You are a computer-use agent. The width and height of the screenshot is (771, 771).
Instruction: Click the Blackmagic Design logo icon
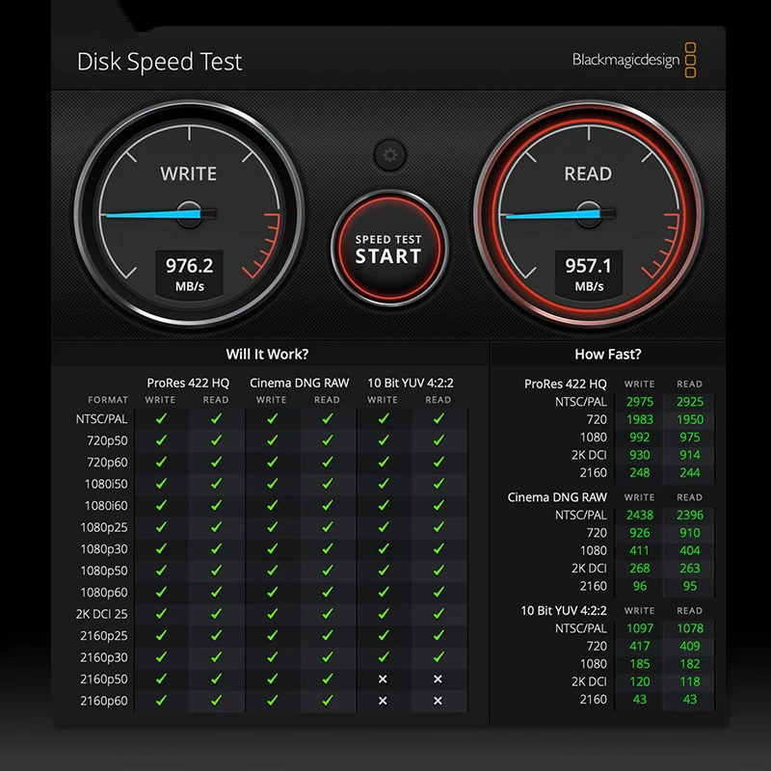coord(691,58)
